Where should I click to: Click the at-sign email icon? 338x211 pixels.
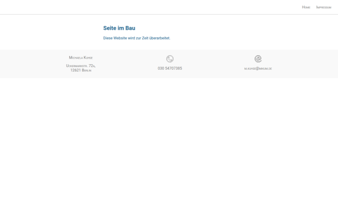(258, 59)
